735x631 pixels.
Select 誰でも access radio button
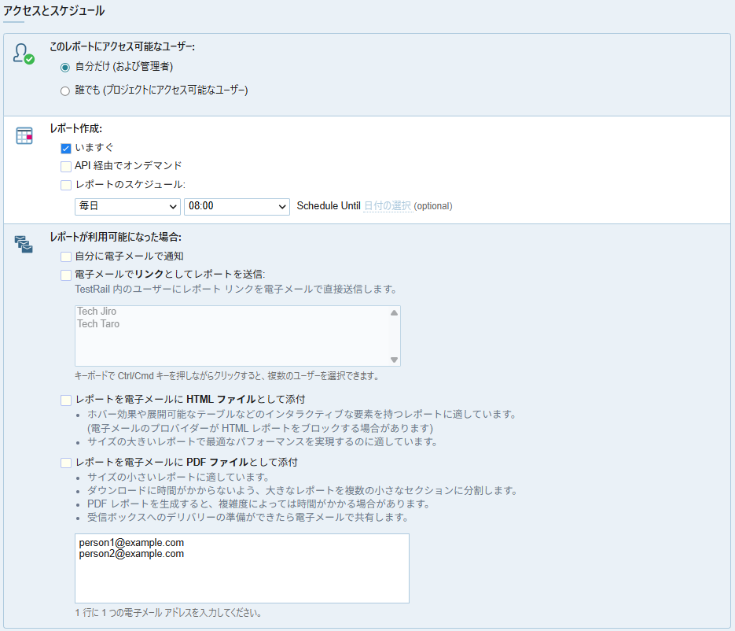coord(65,91)
